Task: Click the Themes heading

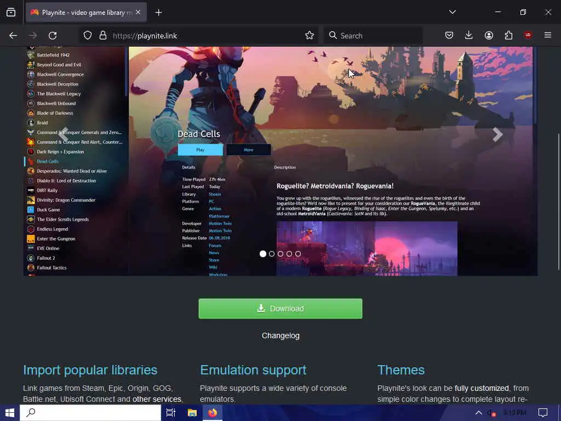Action: pos(401,370)
